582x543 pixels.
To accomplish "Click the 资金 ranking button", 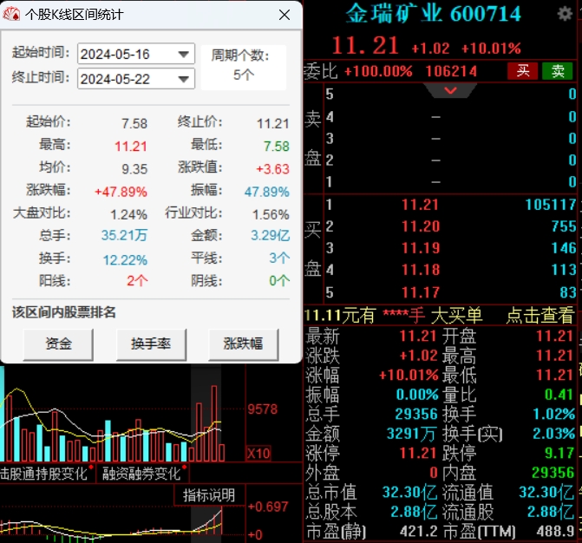I will click(x=58, y=344).
